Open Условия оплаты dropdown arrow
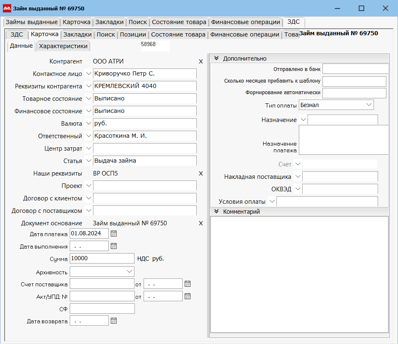This screenshot has height=344, width=398. click(272, 202)
